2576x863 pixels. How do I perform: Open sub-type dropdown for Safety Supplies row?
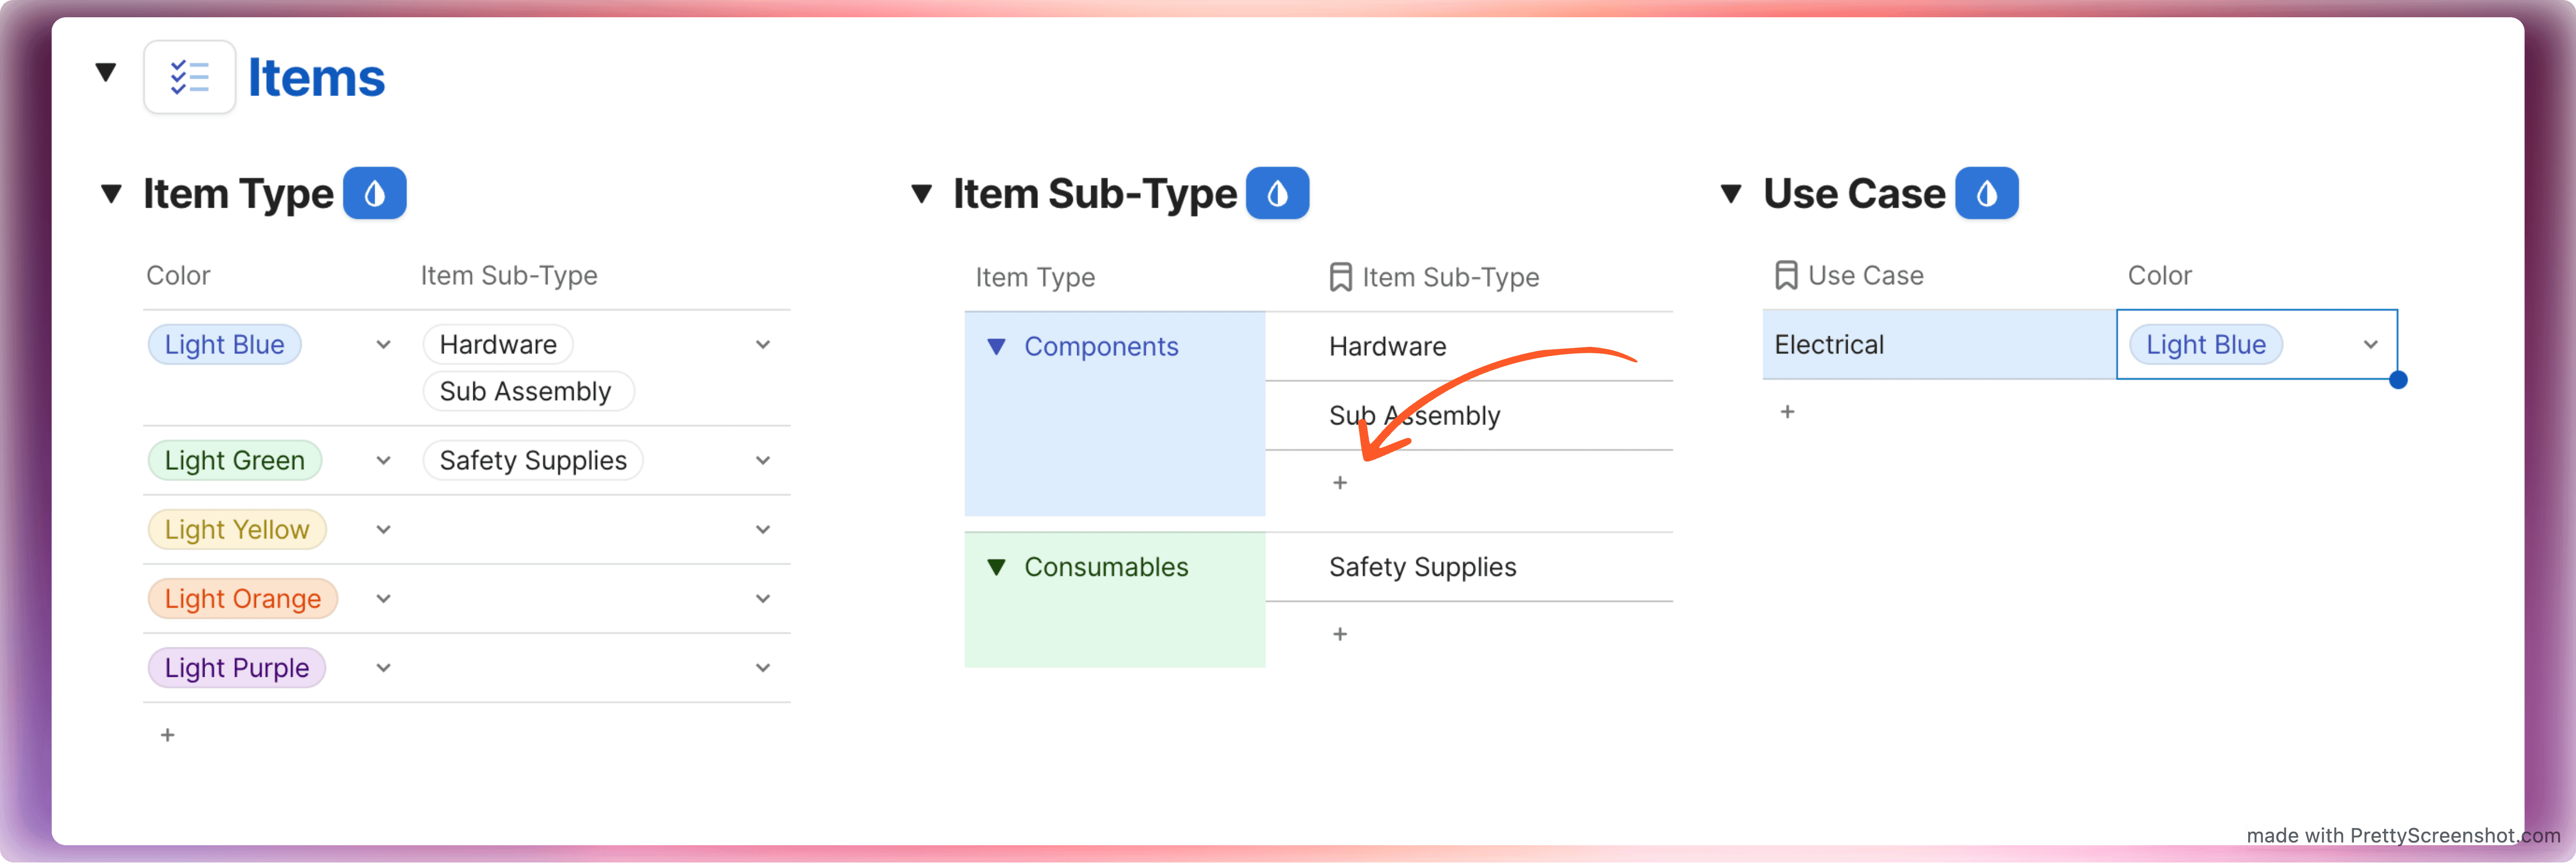763,461
